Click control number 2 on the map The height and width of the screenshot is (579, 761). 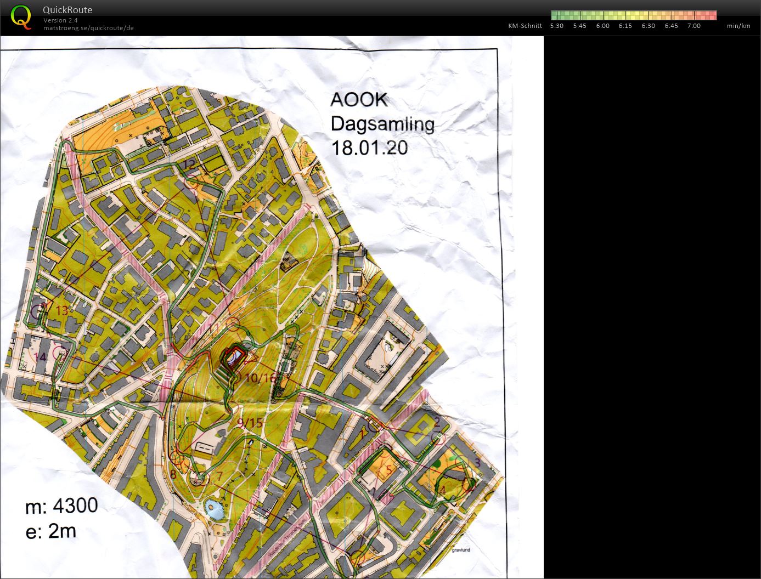(x=437, y=422)
